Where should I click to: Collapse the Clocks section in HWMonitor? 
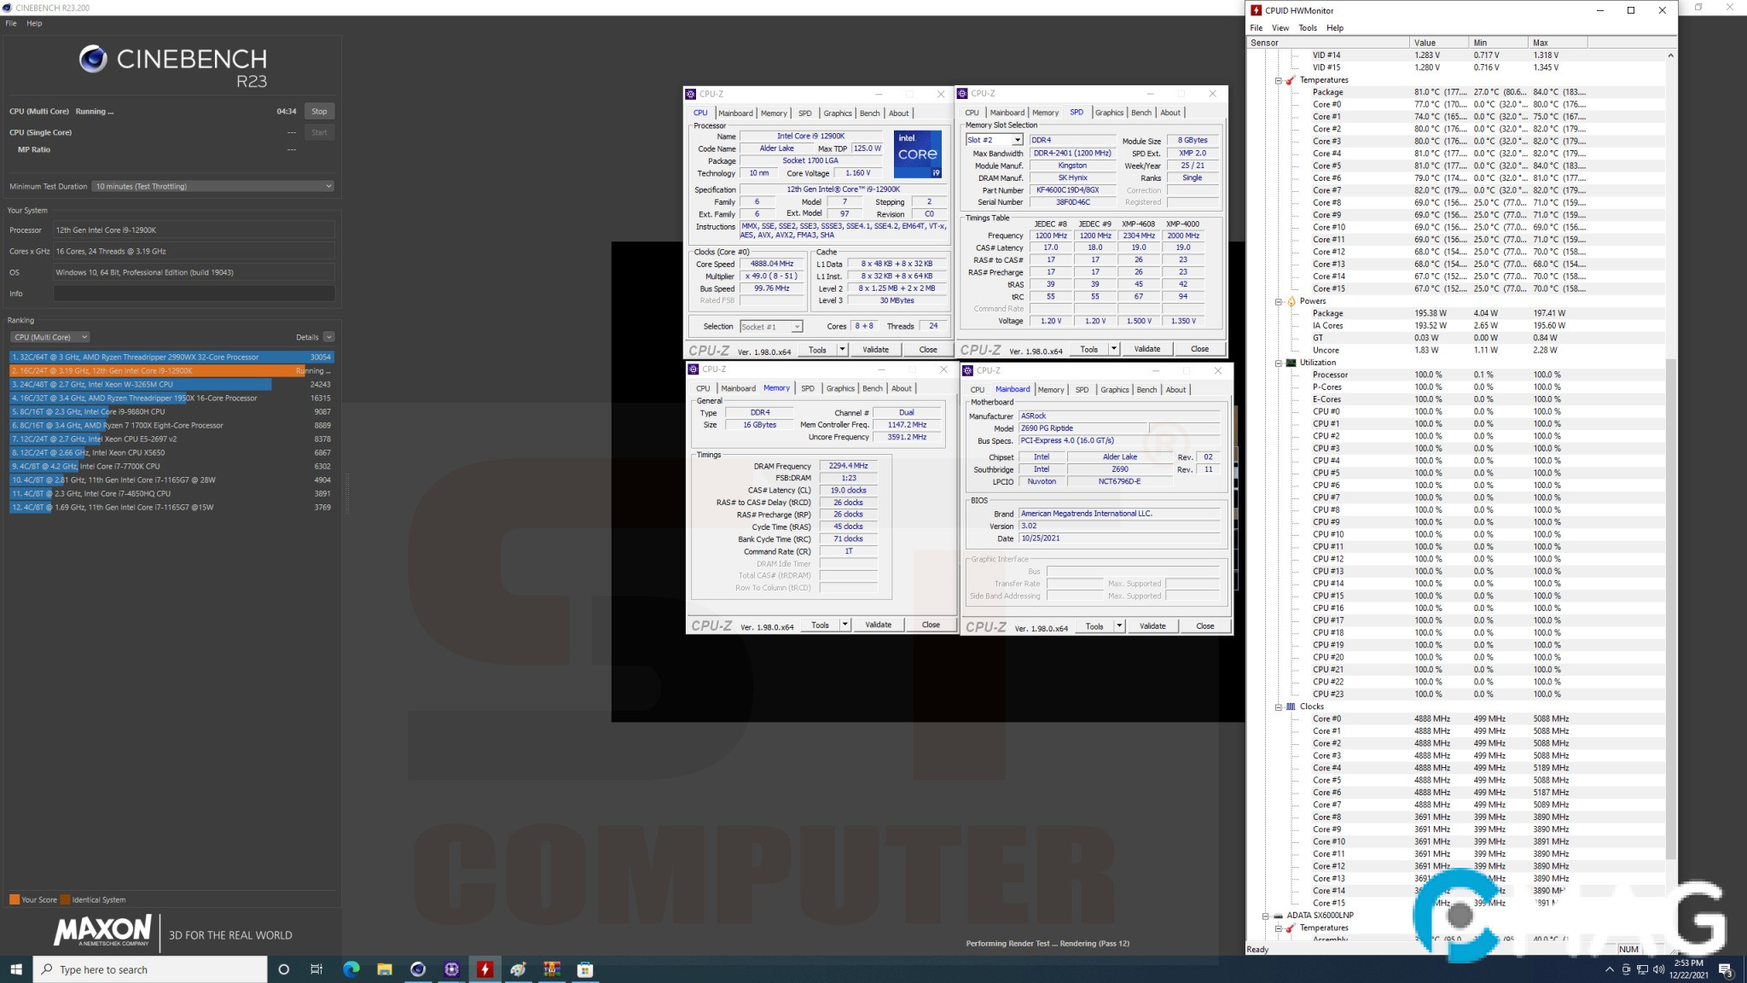point(1278,707)
